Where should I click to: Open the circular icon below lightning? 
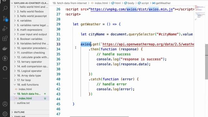(x=5, y=69)
